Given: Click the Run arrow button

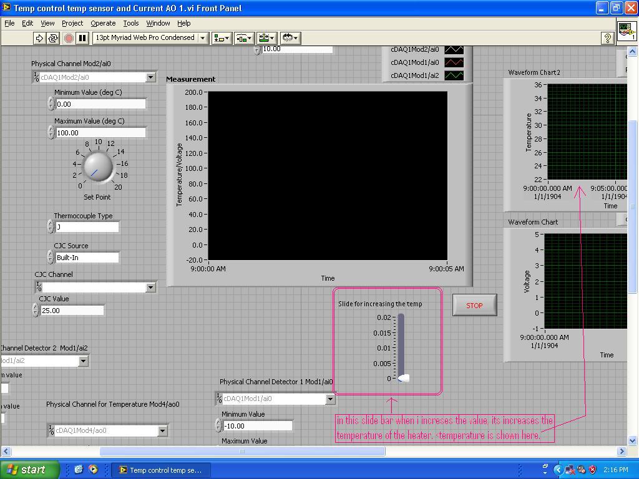Looking at the screenshot, I should point(39,38).
